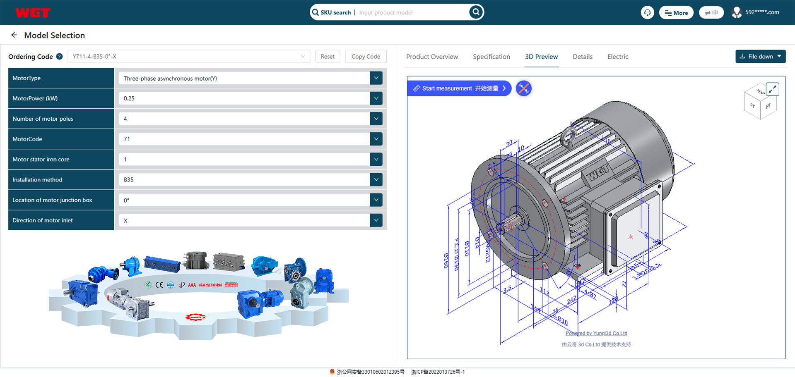Click Ordering Code help question icon
795x377 pixels.
pos(60,57)
